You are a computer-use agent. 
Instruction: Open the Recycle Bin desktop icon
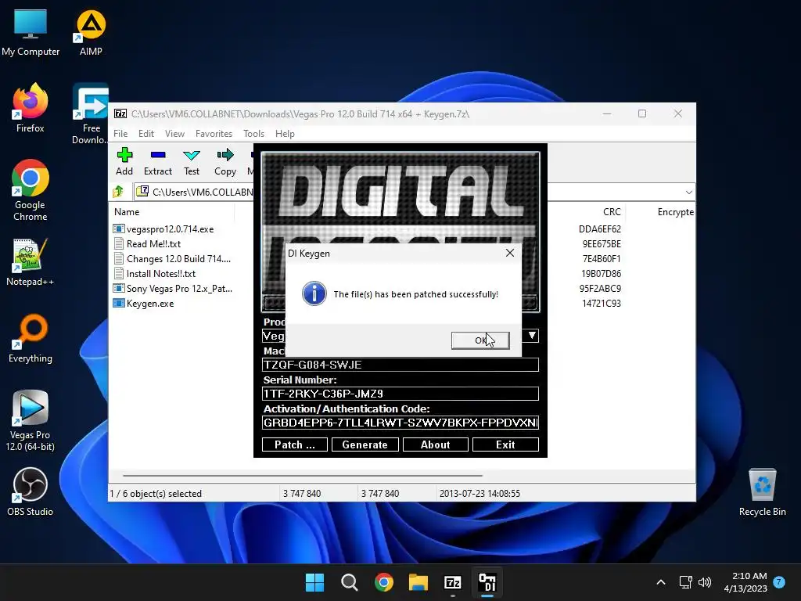[762, 491]
